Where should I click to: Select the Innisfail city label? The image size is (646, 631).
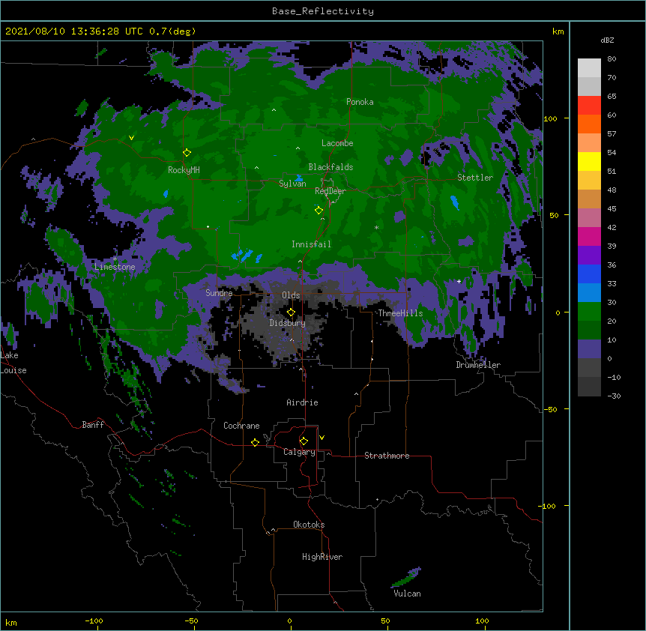[x=311, y=244]
